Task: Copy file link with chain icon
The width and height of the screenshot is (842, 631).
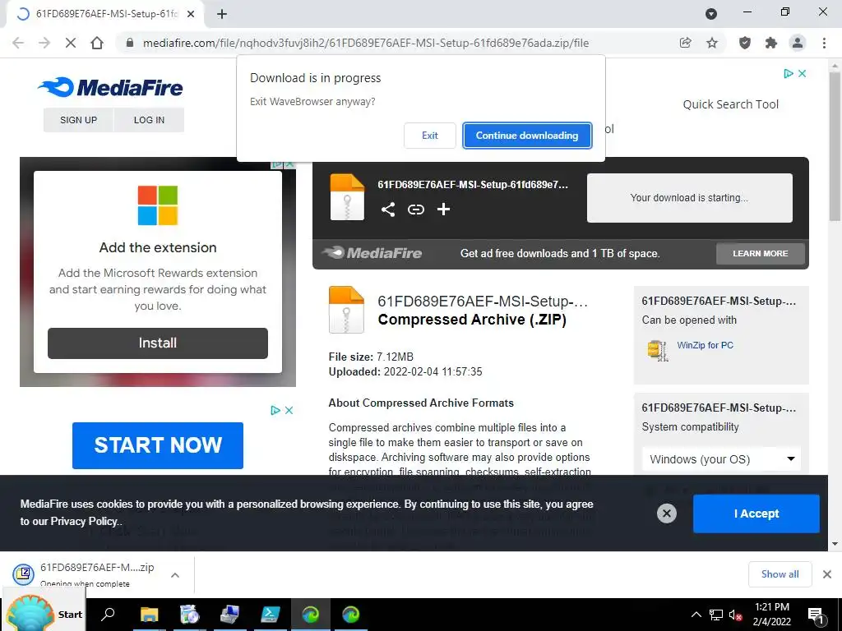Action: tap(415, 210)
